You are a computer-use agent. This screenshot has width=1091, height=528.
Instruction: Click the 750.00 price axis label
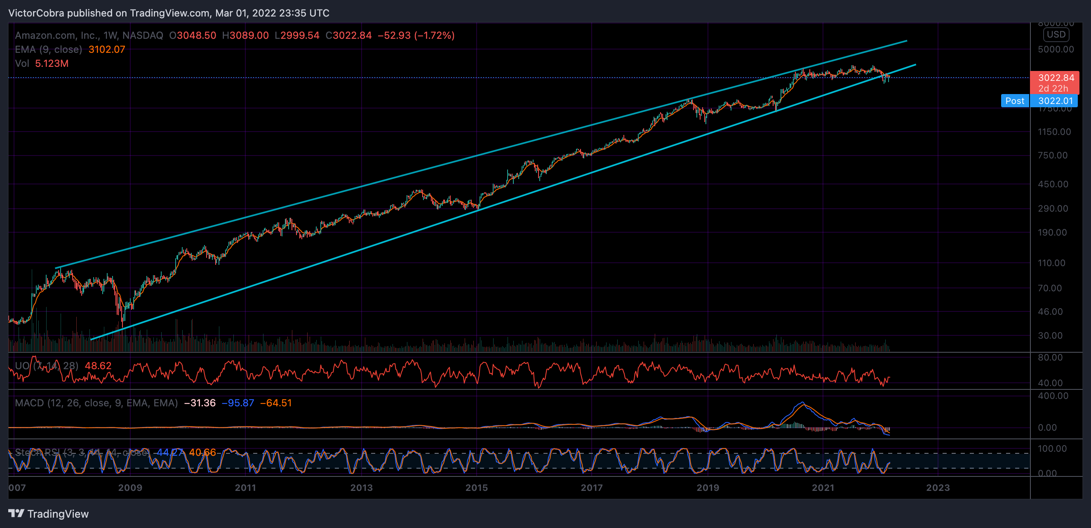[x=1053, y=155]
